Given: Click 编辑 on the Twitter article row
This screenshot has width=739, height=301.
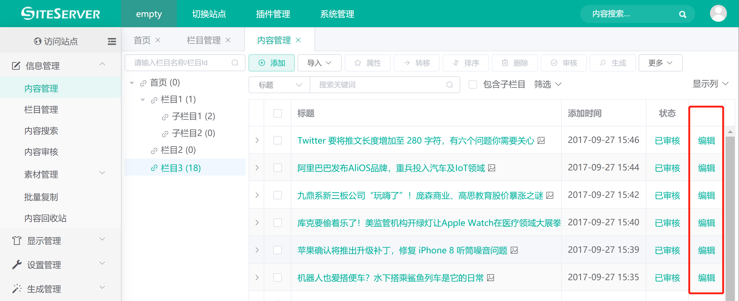Looking at the screenshot, I should pos(706,140).
